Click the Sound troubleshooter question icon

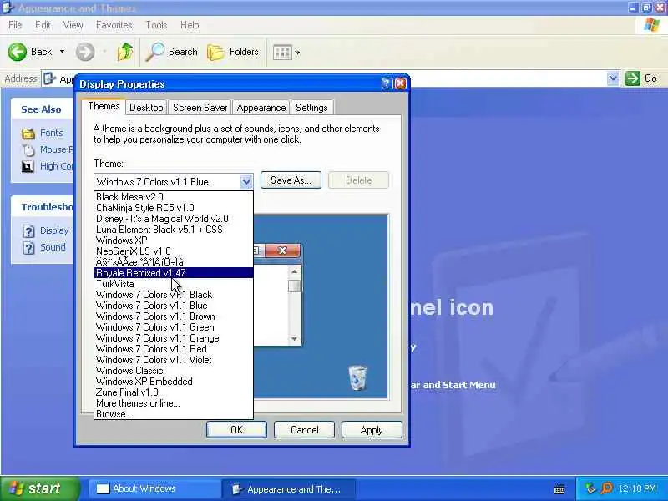point(28,248)
